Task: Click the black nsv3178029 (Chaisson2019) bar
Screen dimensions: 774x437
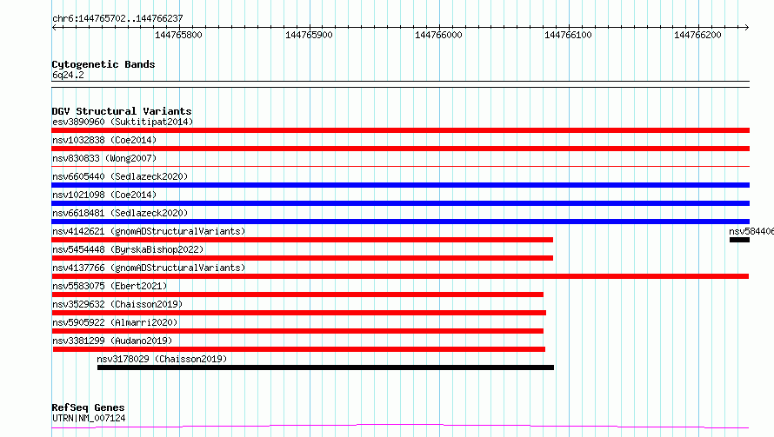Action: click(x=325, y=367)
